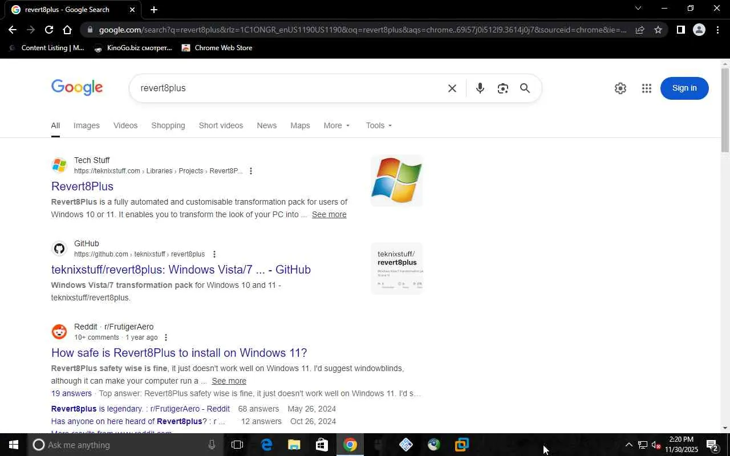Image resolution: width=730 pixels, height=456 pixels.
Task: Open Google quick settings gear
Action: tap(620, 88)
